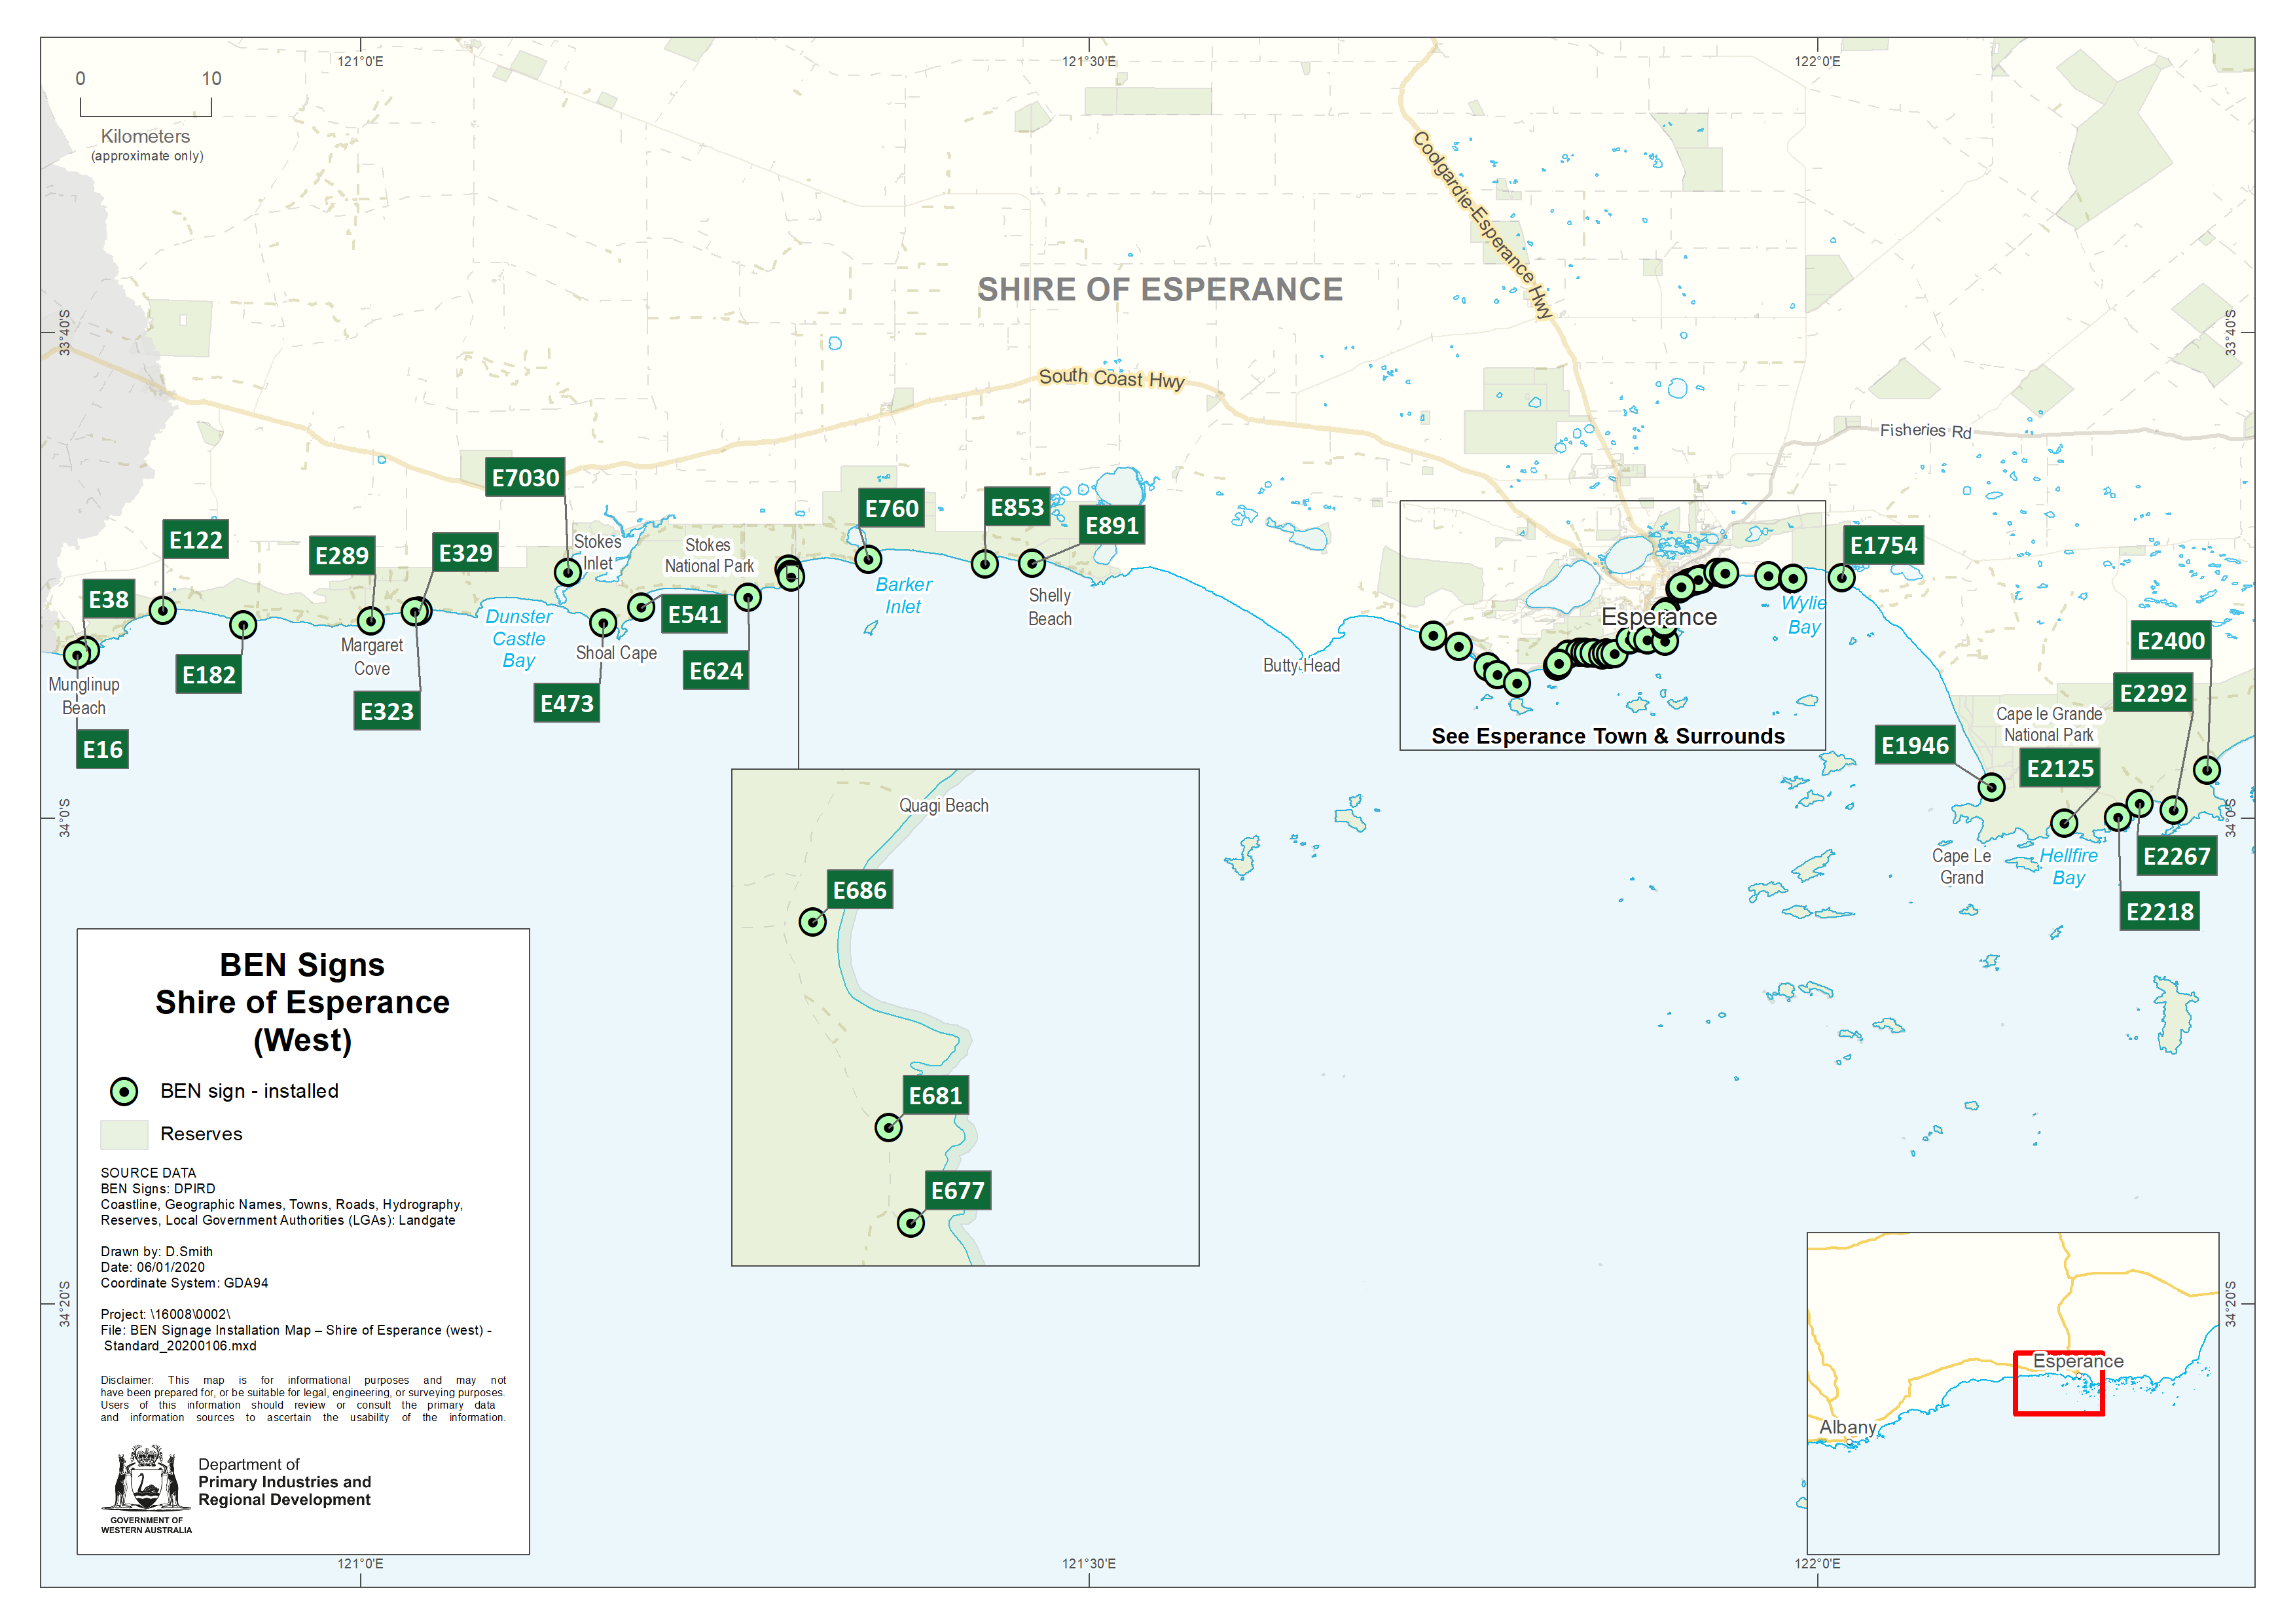Click the Drawn by D.Smith text

pyautogui.click(x=156, y=1252)
